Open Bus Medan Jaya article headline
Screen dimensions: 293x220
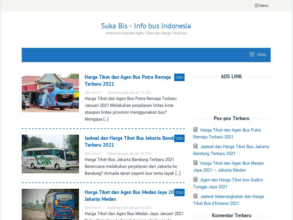coord(129,196)
